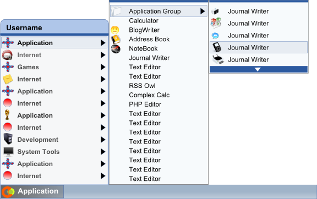
Task: Expand the Development submenu arrow
Action: [x=103, y=140]
